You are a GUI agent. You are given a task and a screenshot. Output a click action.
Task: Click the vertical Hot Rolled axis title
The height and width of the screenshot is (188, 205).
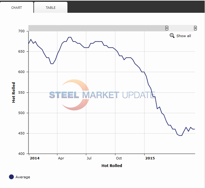(14, 92)
